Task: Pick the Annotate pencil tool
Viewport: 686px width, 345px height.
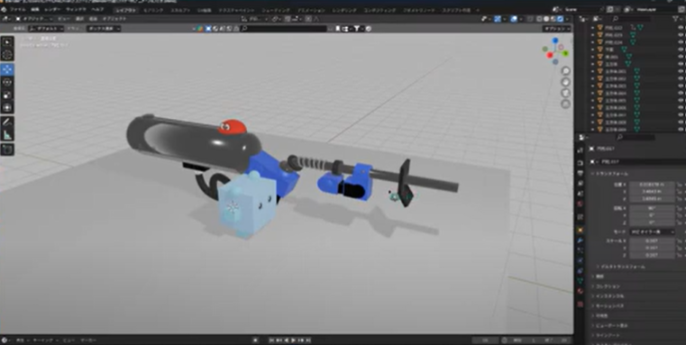Action: point(7,122)
